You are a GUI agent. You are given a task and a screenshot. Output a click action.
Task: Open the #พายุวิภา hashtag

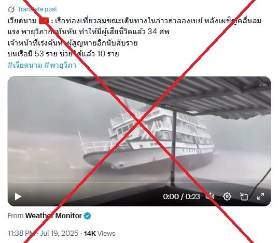(60, 65)
